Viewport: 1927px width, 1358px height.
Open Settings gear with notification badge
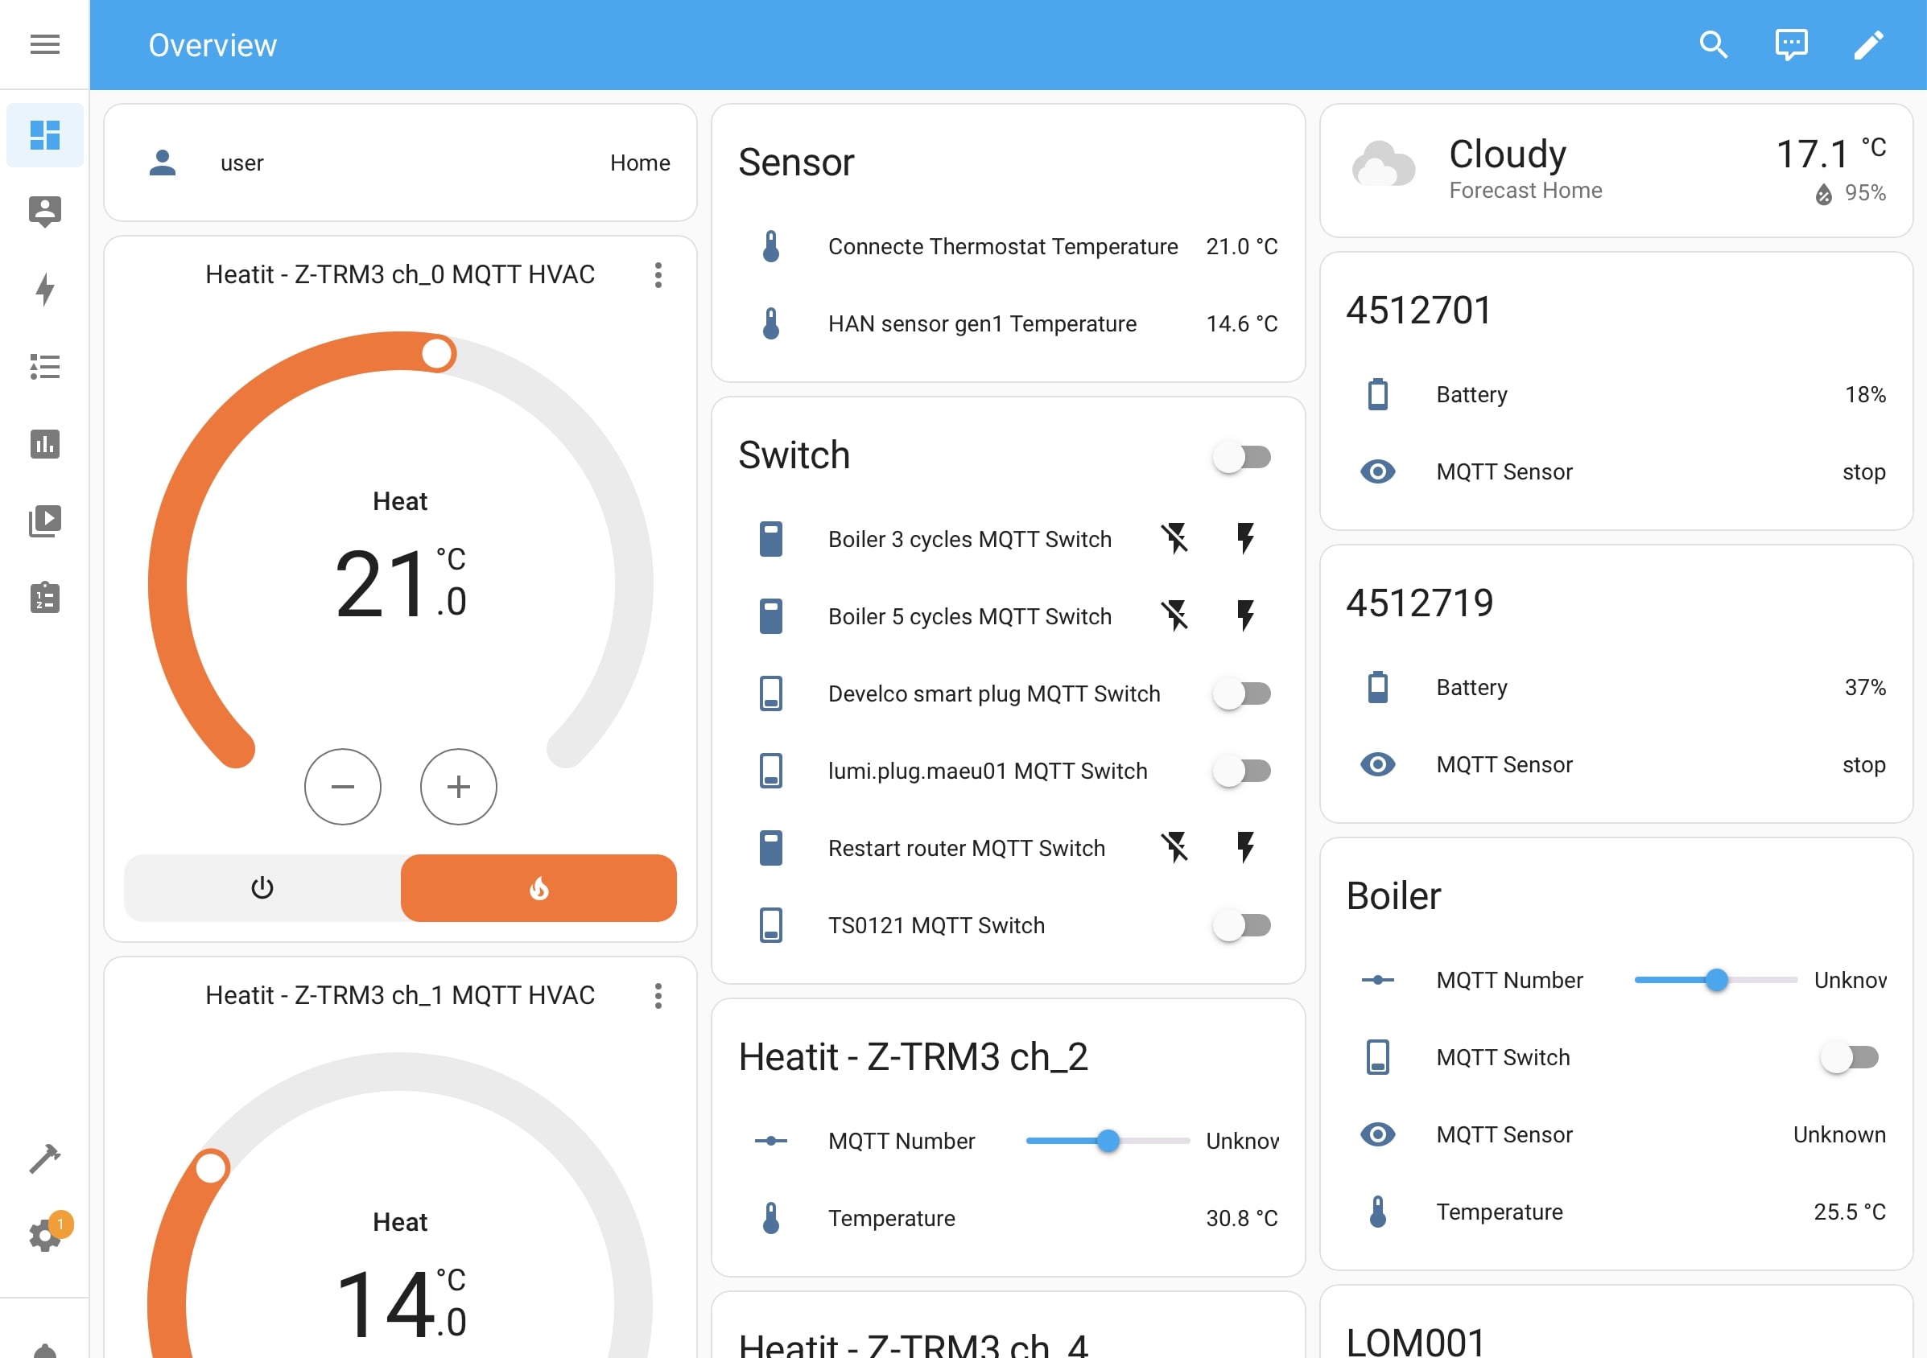click(x=44, y=1236)
